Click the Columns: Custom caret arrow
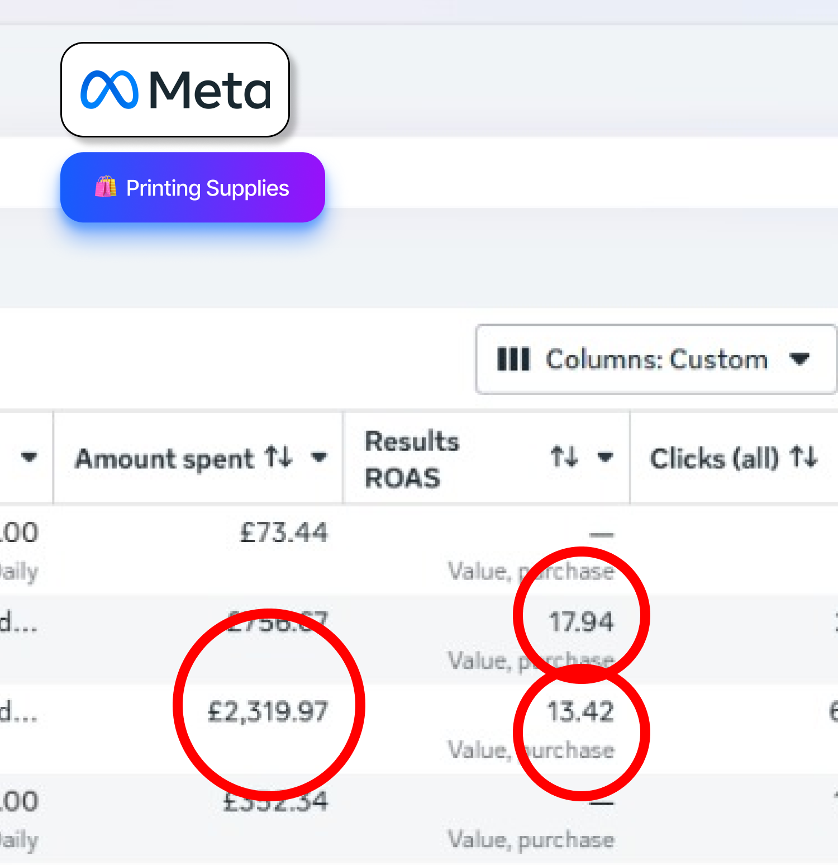This screenshot has height=865, width=838. [799, 359]
